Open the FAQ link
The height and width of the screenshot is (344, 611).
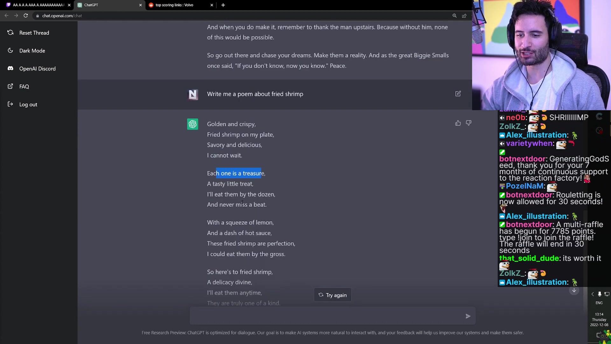[24, 87]
